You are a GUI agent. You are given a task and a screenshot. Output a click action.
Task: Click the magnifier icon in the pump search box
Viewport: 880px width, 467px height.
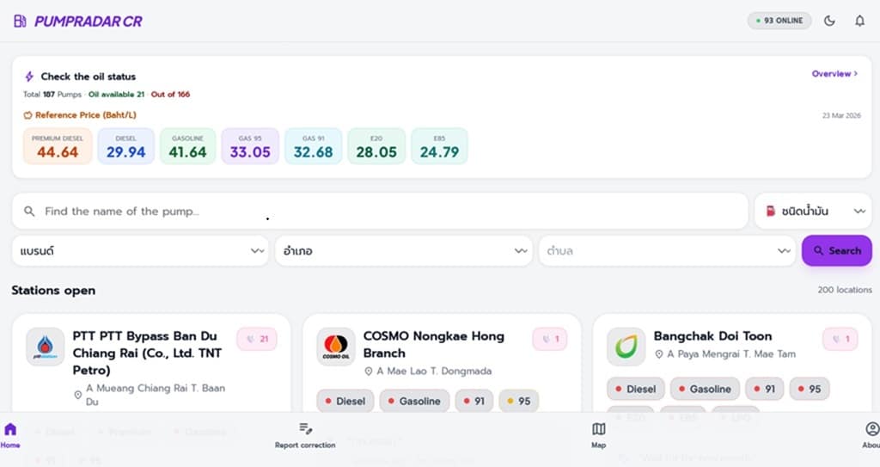29,212
